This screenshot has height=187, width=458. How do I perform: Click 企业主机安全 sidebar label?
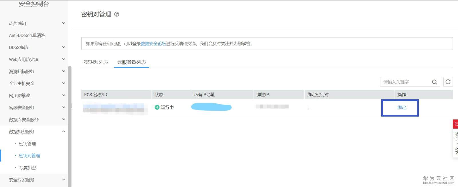click(x=21, y=84)
